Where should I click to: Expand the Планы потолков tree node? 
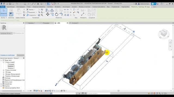click(3, 70)
